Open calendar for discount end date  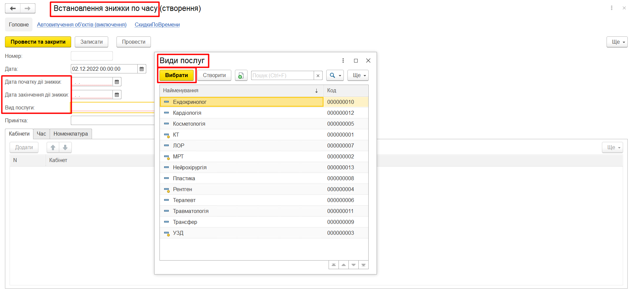coord(117,95)
